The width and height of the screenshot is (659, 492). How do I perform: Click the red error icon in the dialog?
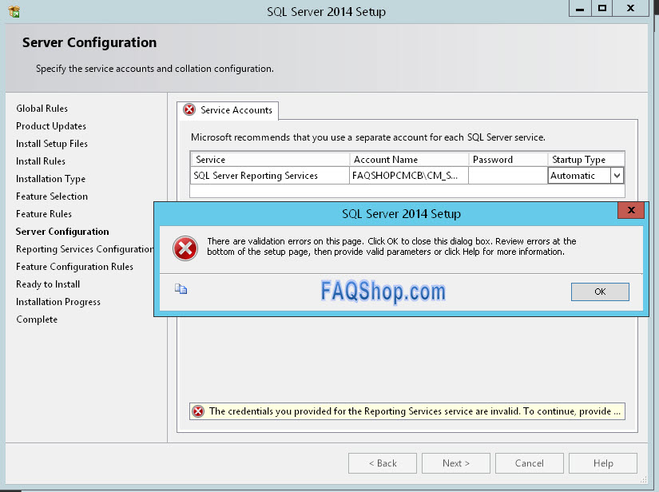click(x=185, y=248)
